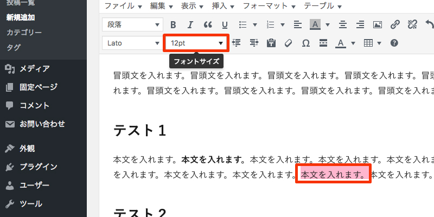Undo the last action

430,25
